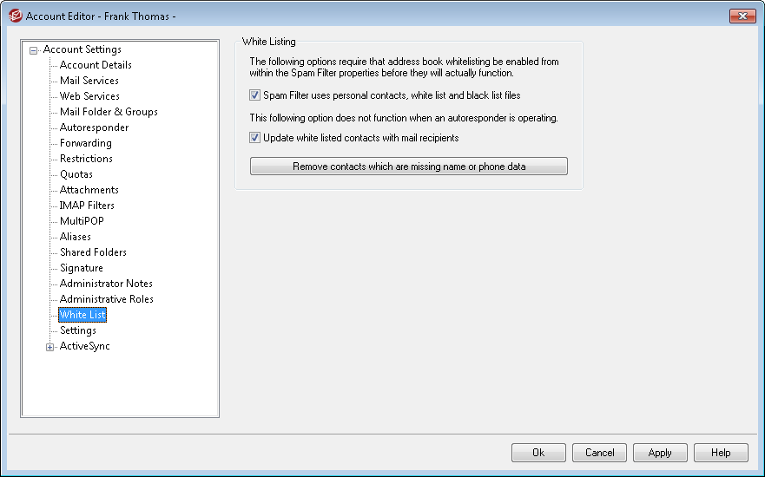Click the Cancel button
This screenshot has width=765, height=477.
click(599, 452)
